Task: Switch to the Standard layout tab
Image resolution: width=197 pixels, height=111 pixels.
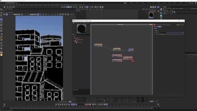Action: [x=131, y=3]
